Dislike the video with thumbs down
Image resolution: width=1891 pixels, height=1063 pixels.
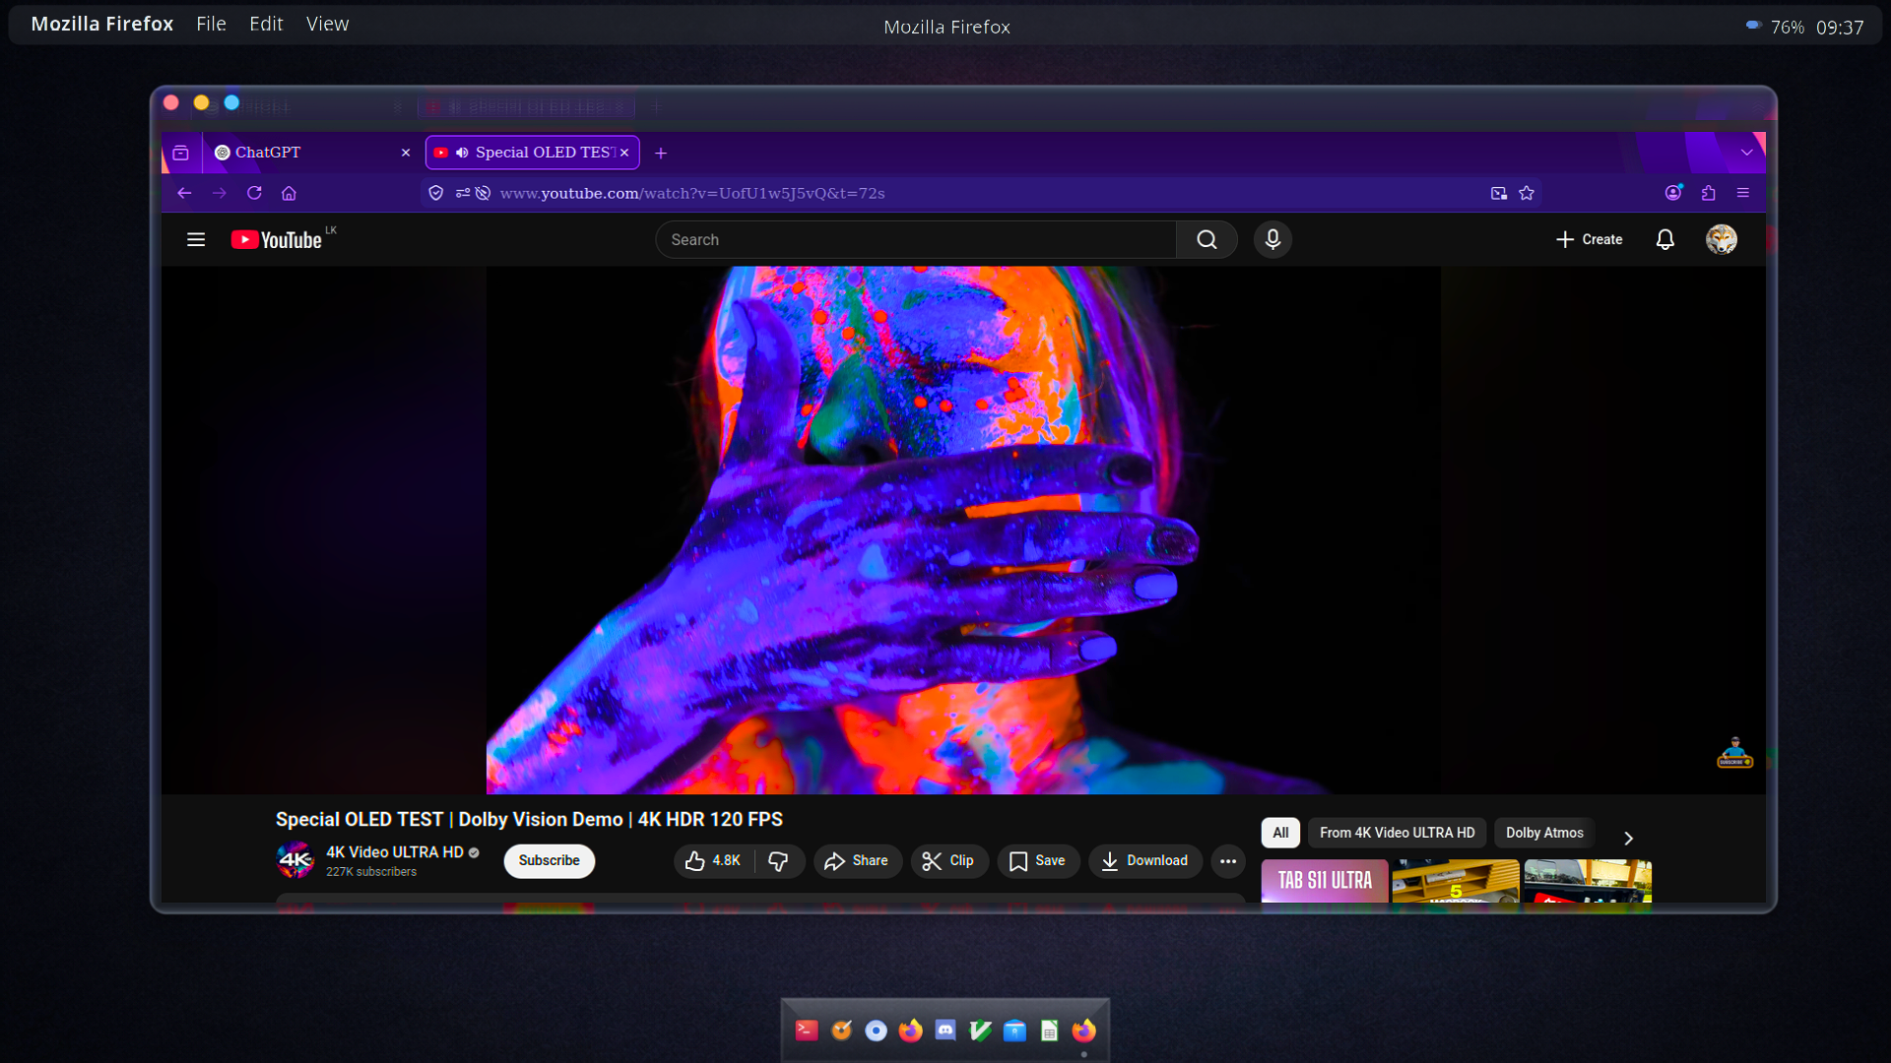coord(778,860)
